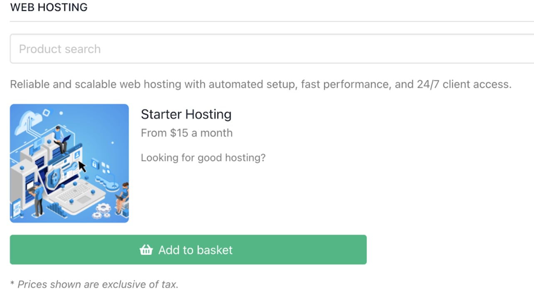This screenshot has height=299, width=534.
Task: Add Starter Hosting to basket
Action: 188,250
